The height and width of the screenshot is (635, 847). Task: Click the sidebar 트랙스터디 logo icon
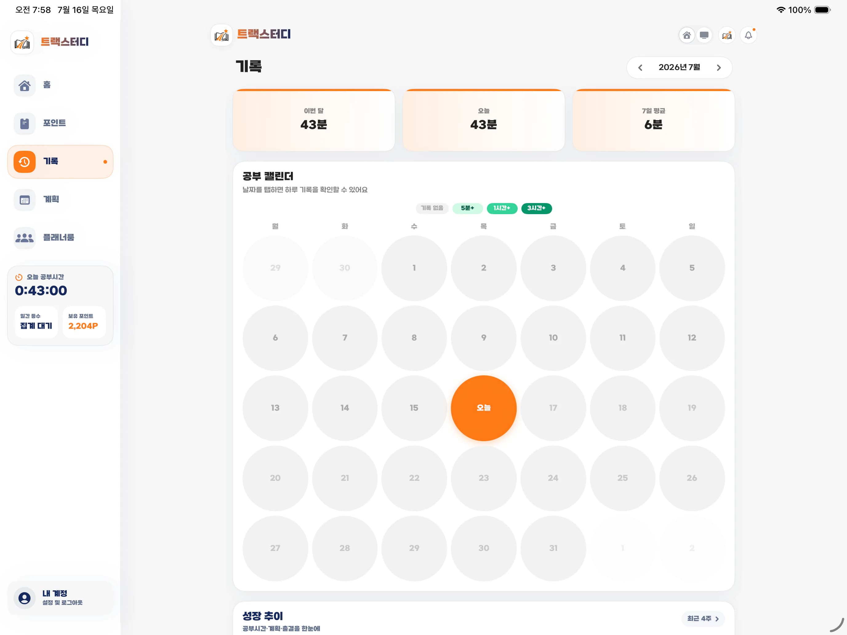22,42
